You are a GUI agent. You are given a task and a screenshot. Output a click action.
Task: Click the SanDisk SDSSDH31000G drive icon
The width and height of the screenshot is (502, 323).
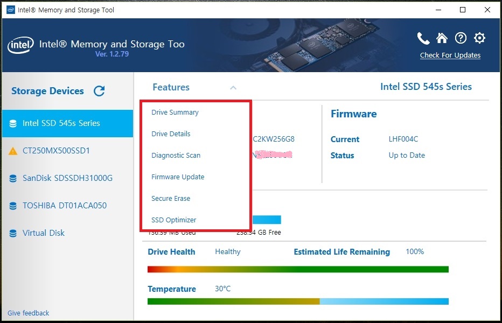coord(13,178)
